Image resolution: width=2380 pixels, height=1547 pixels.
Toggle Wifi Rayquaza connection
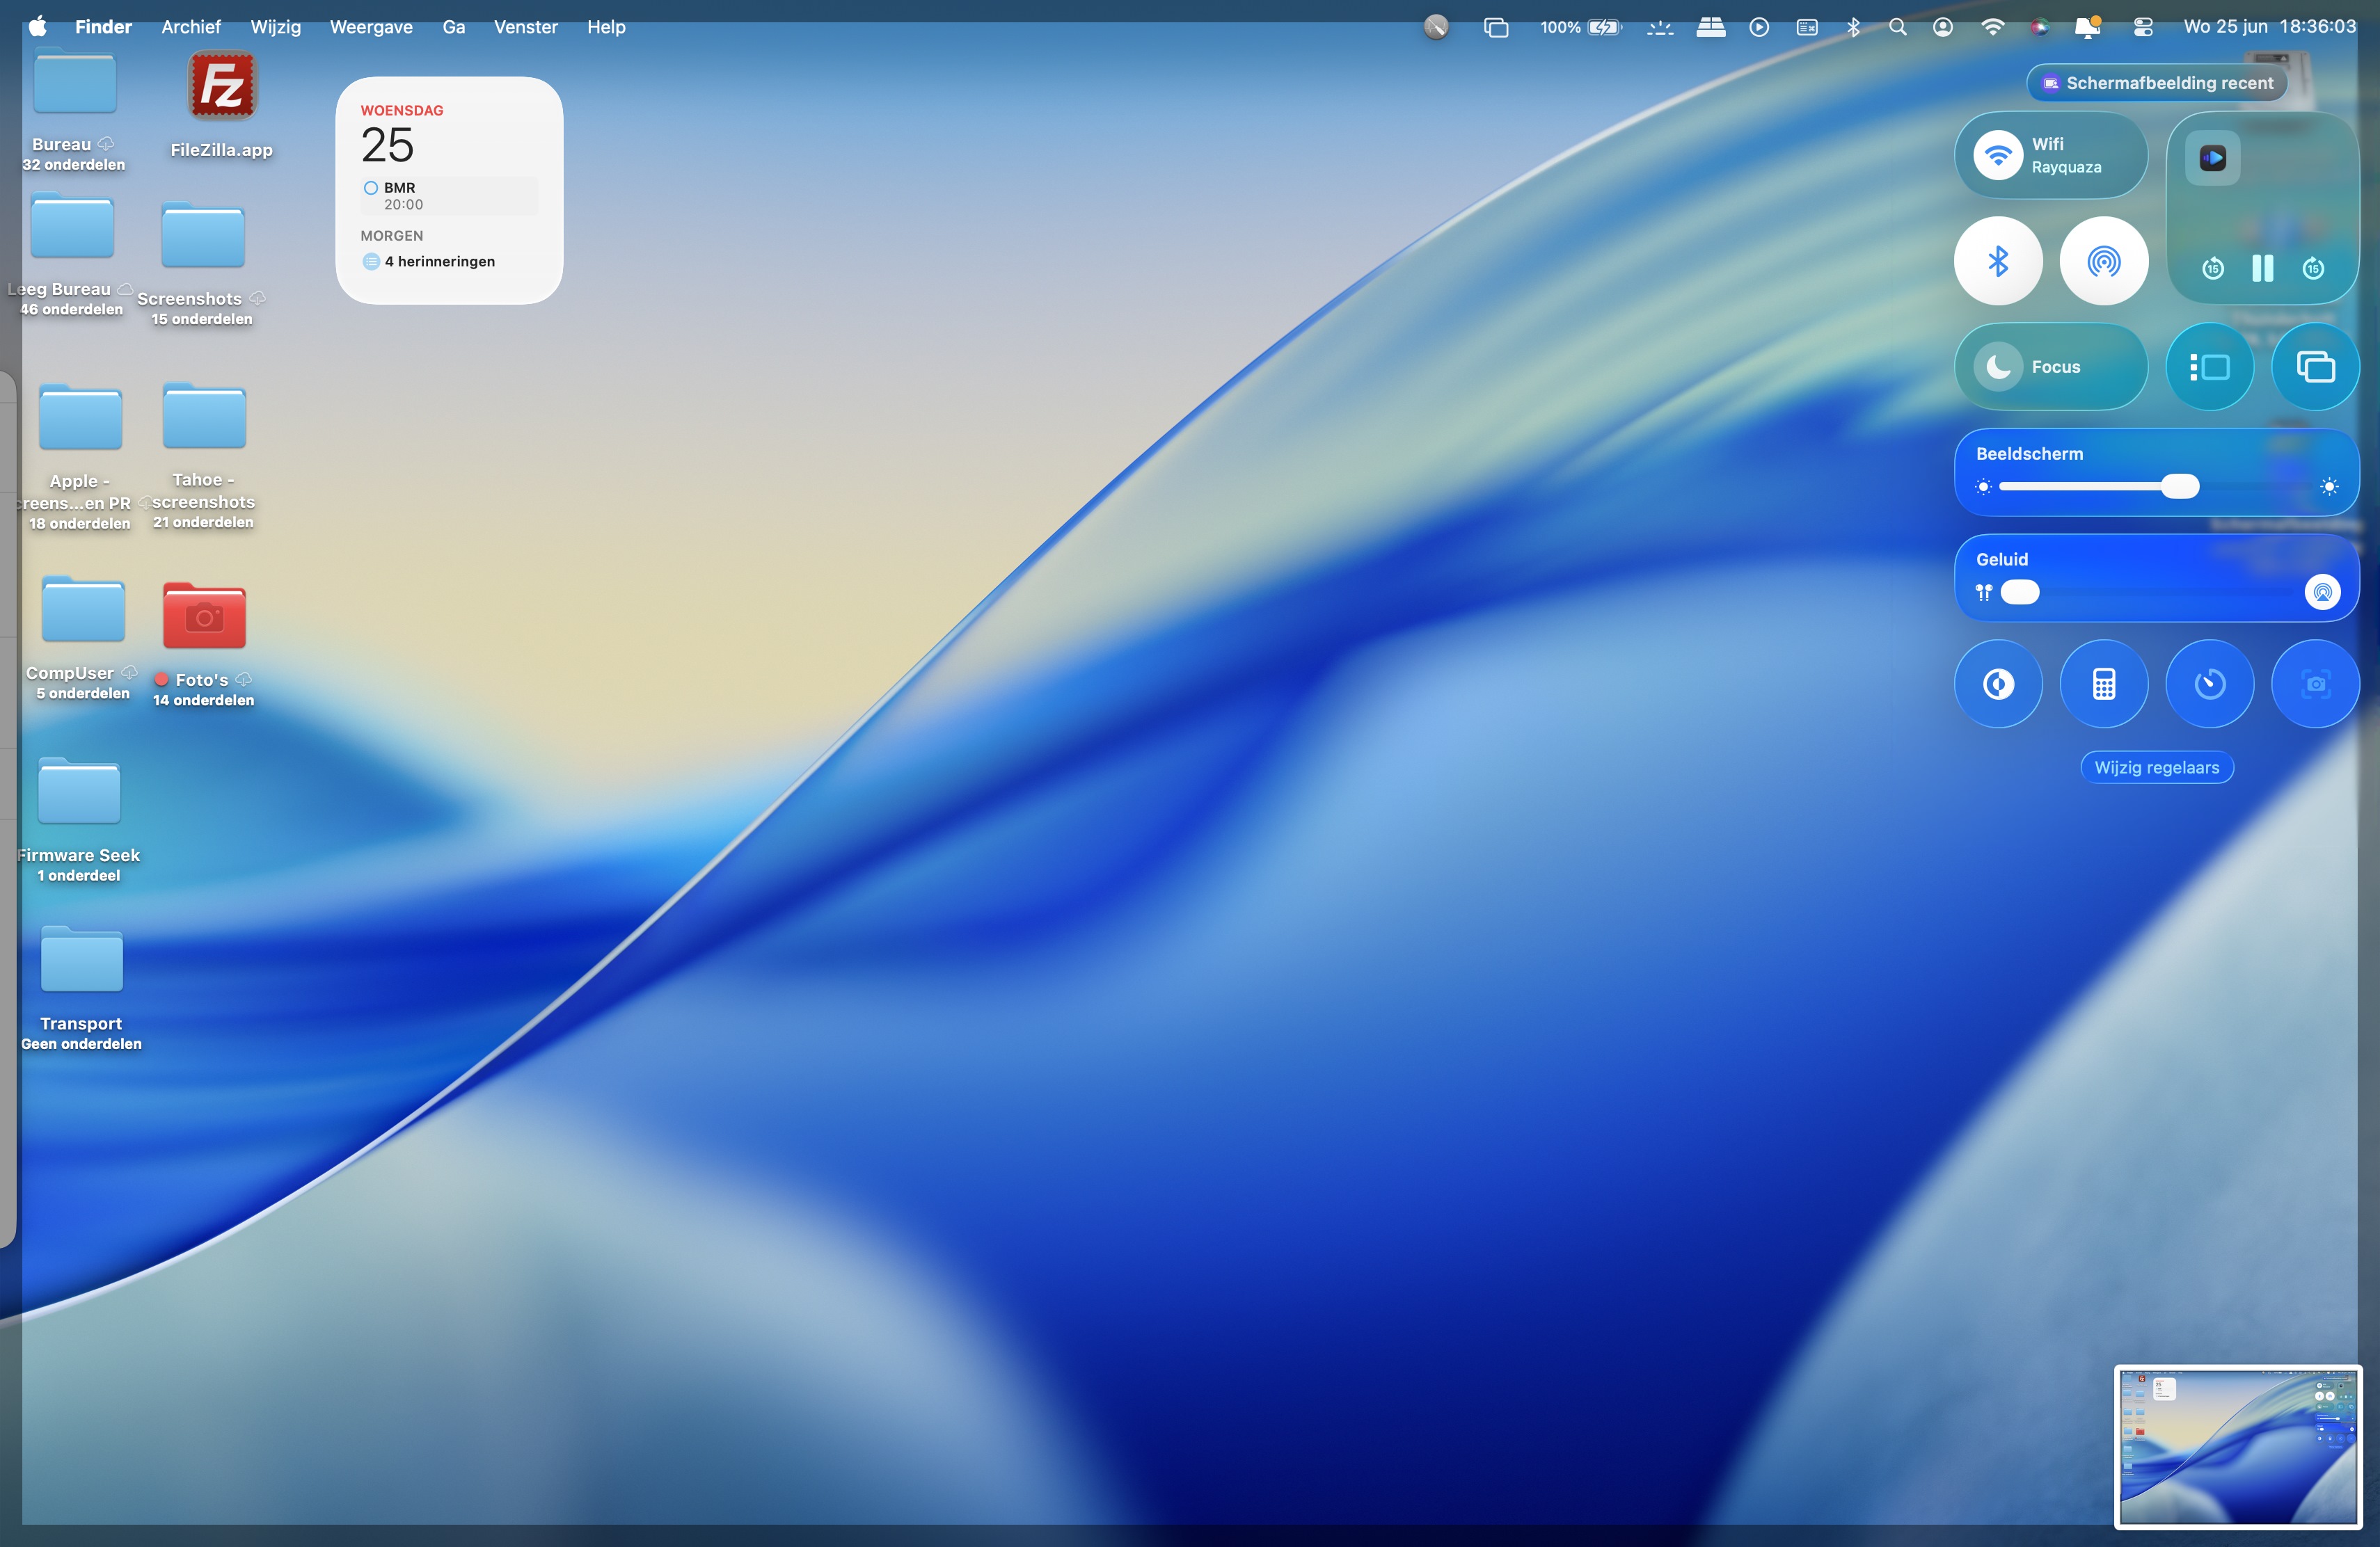coord(1998,155)
